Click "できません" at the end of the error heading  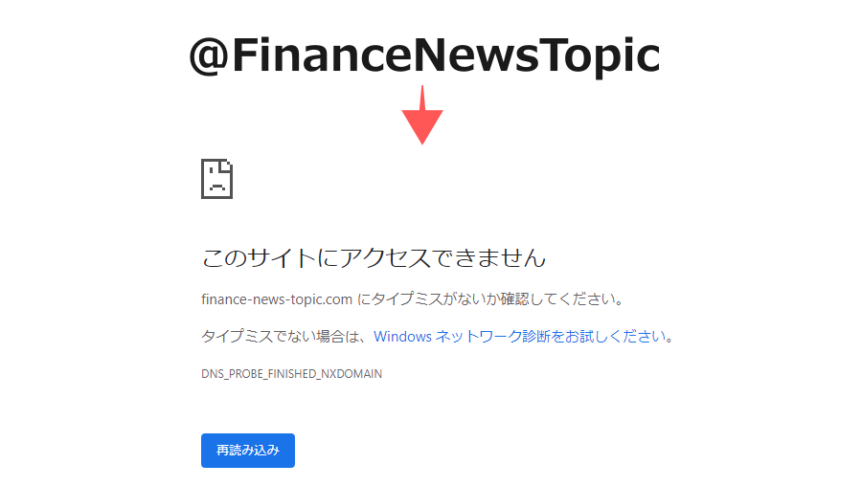coord(488,257)
